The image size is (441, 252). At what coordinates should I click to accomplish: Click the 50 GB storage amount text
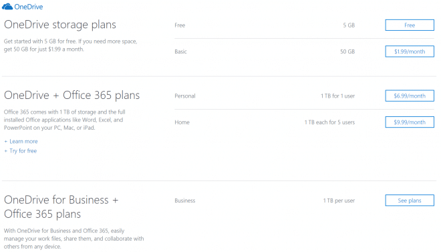[x=347, y=51]
